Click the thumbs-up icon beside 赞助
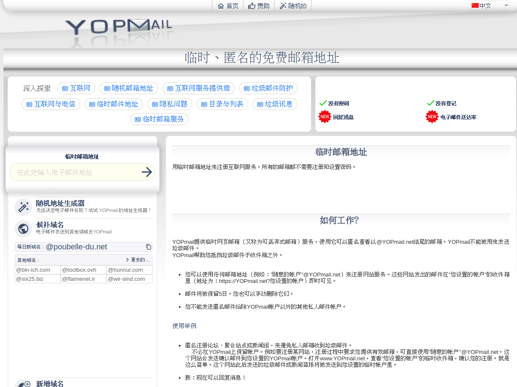 tap(252, 6)
